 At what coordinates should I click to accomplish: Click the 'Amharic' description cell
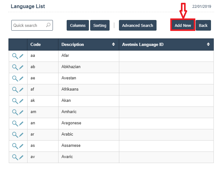[89, 112]
